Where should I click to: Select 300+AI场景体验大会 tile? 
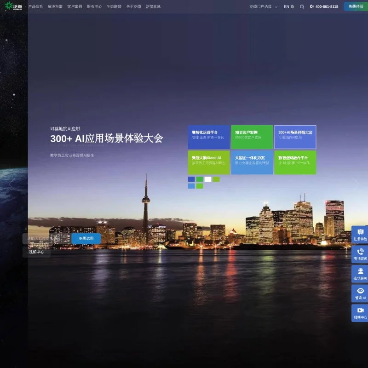295,137
